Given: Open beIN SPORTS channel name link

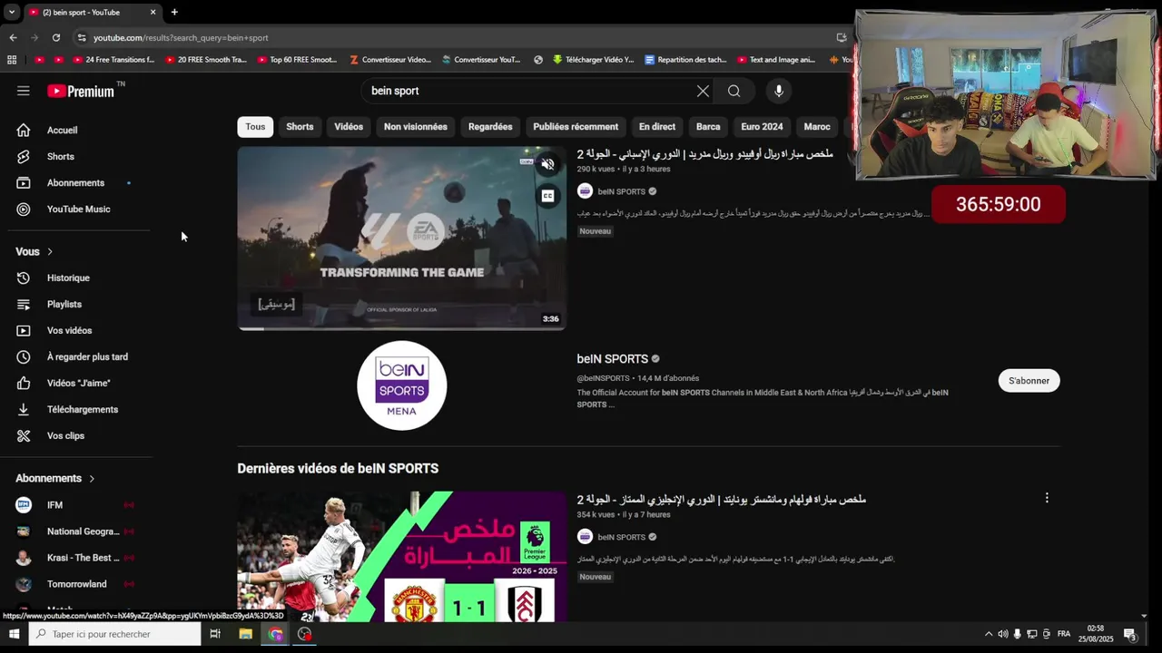Looking at the screenshot, I should [x=613, y=359].
